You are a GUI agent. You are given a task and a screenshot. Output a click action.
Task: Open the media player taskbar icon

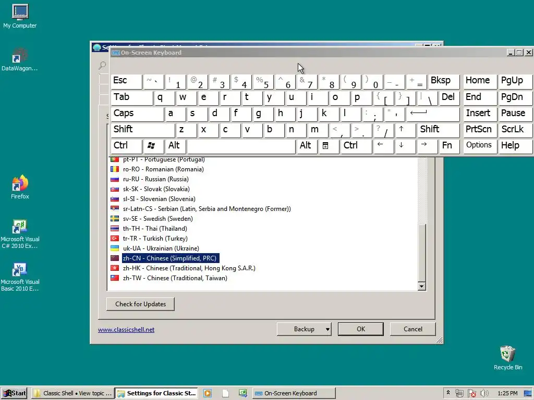[x=208, y=394]
